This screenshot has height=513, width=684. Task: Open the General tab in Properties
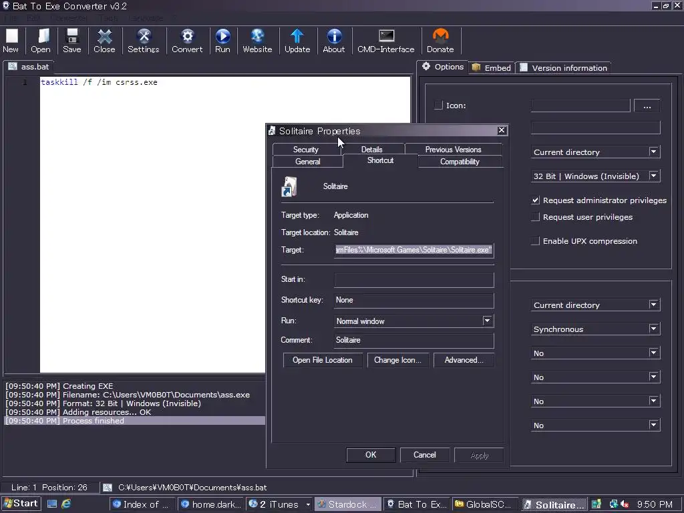coord(307,162)
